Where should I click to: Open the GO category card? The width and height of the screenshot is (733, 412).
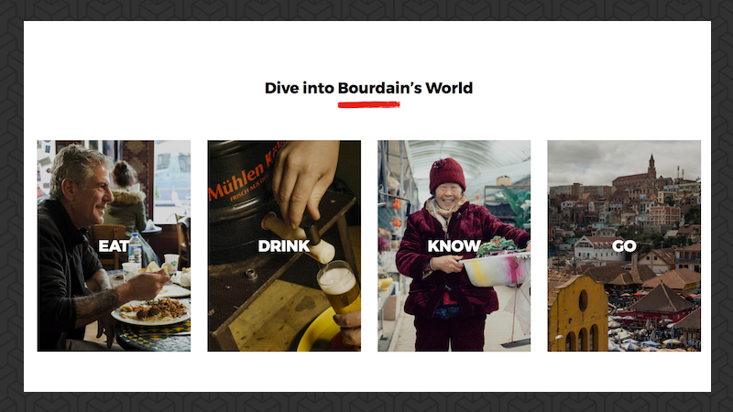[x=624, y=245]
